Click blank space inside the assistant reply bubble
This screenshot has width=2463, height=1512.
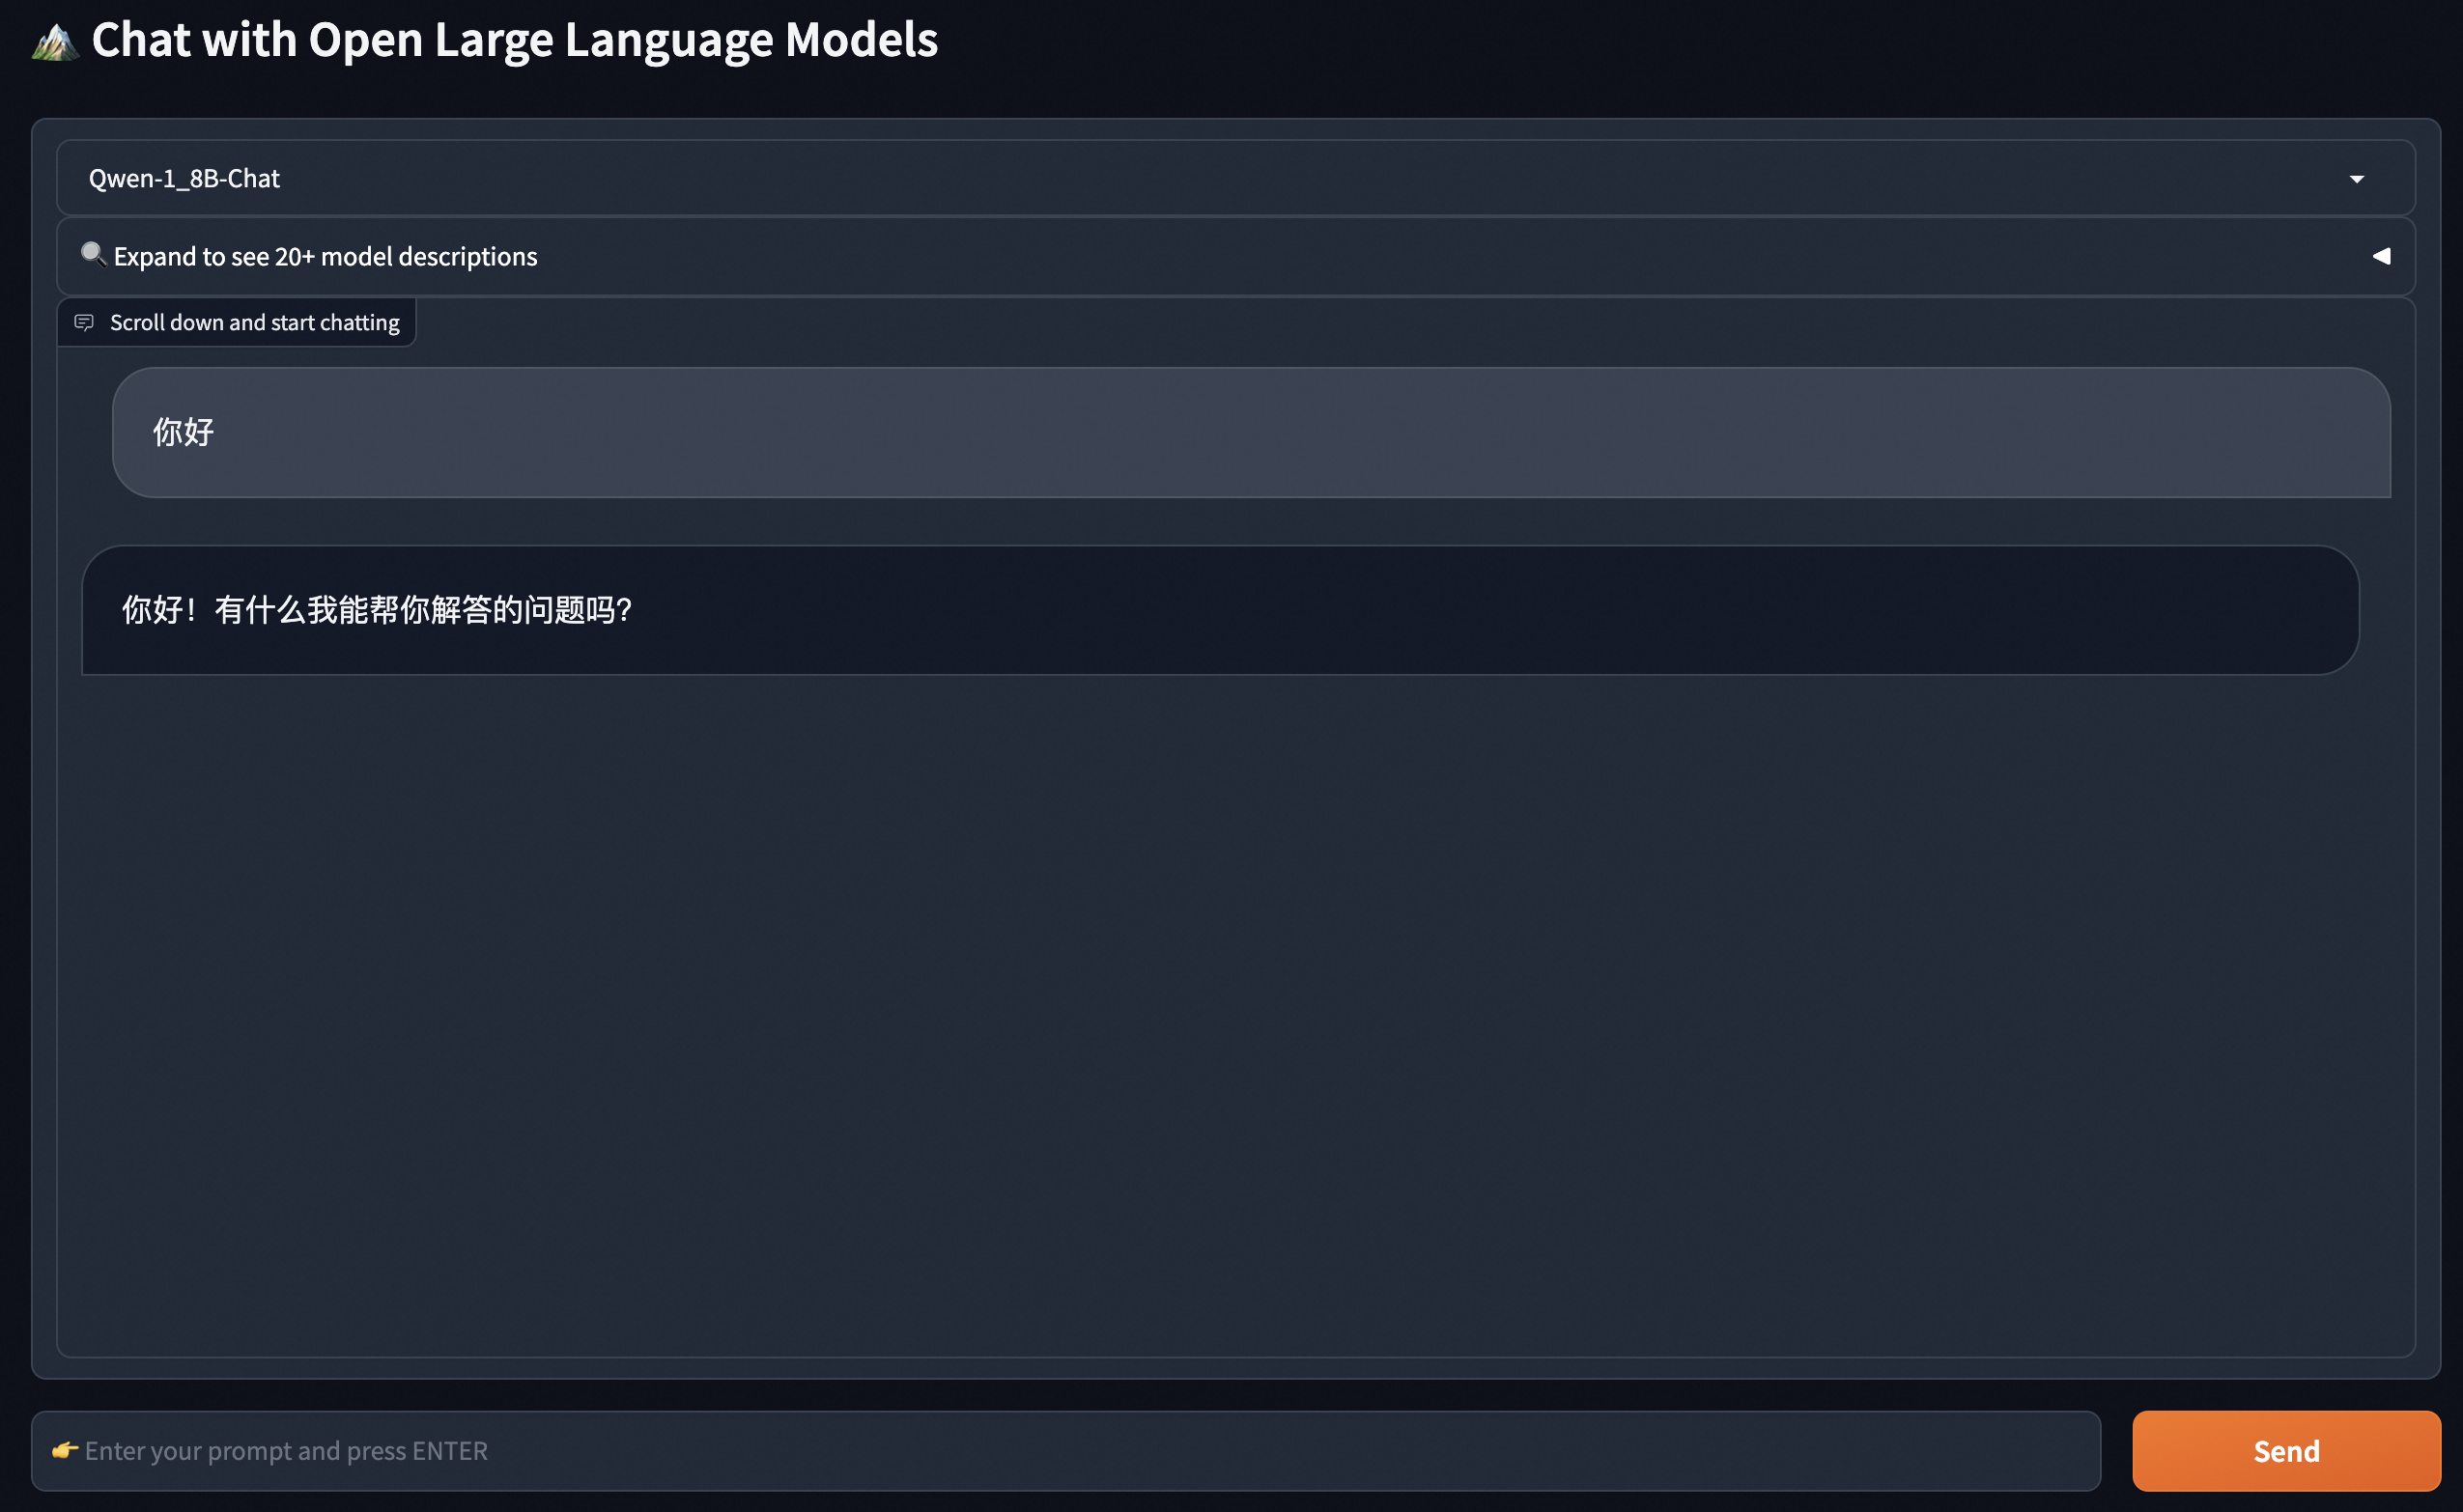[1501, 610]
